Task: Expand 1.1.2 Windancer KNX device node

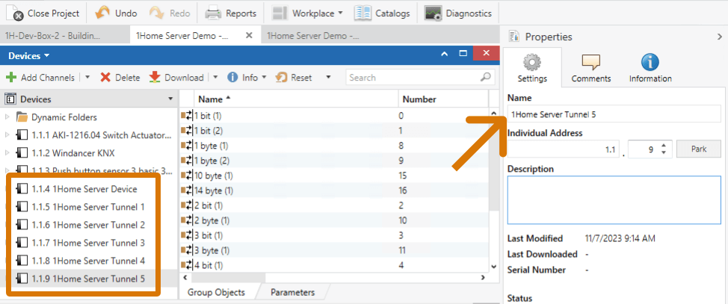Action: click(x=7, y=152)
